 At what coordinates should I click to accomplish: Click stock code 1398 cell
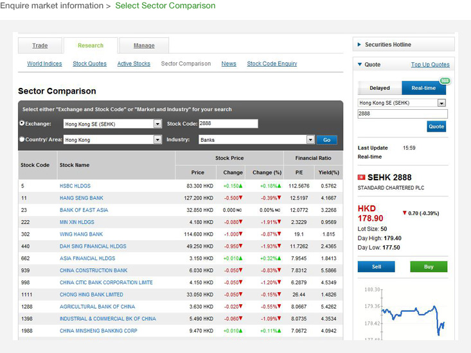27,319
